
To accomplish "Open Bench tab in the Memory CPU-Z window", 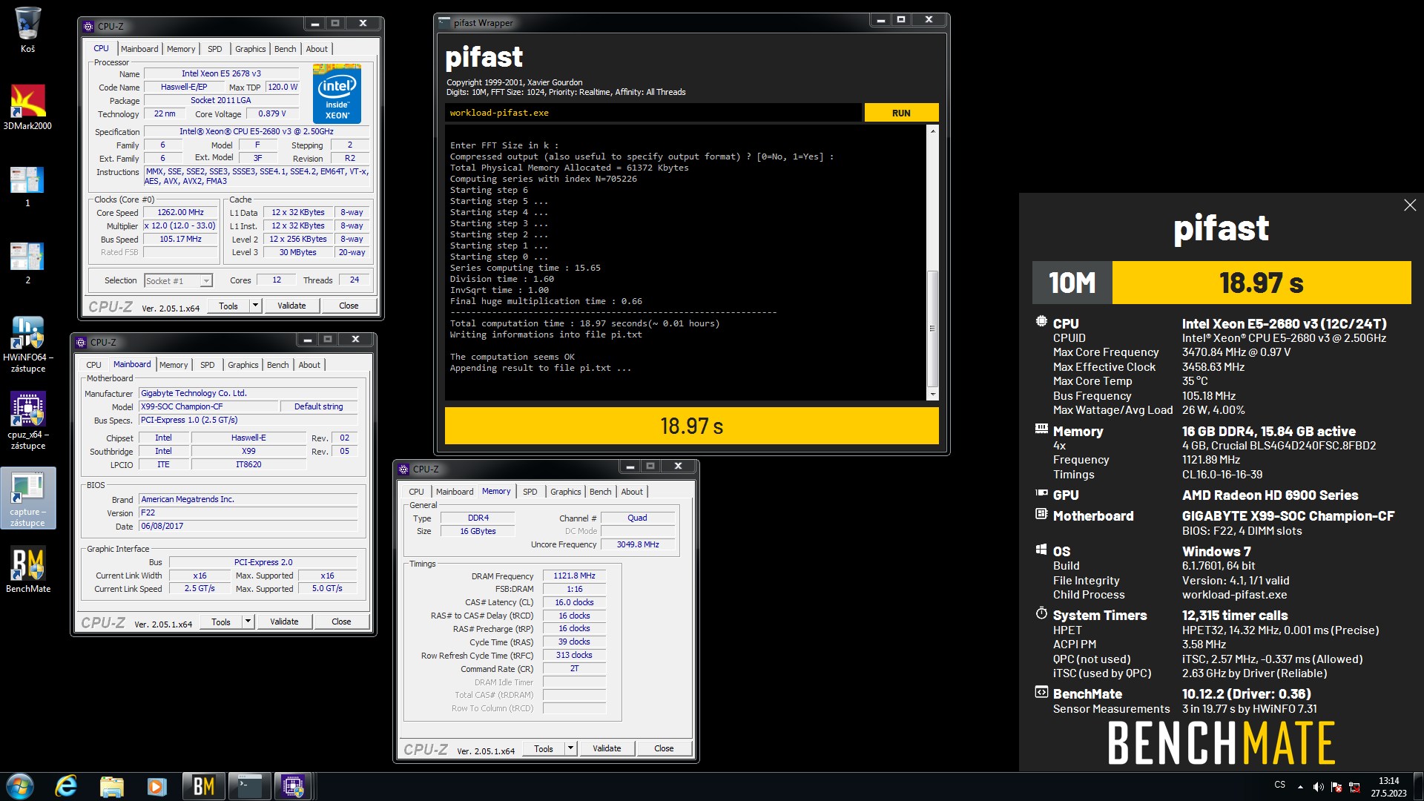I will pyautogui.click(x=600, y=492).
